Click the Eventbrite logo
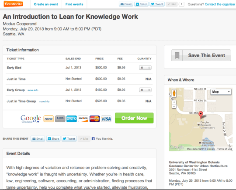236x190 pixels. 14,4
